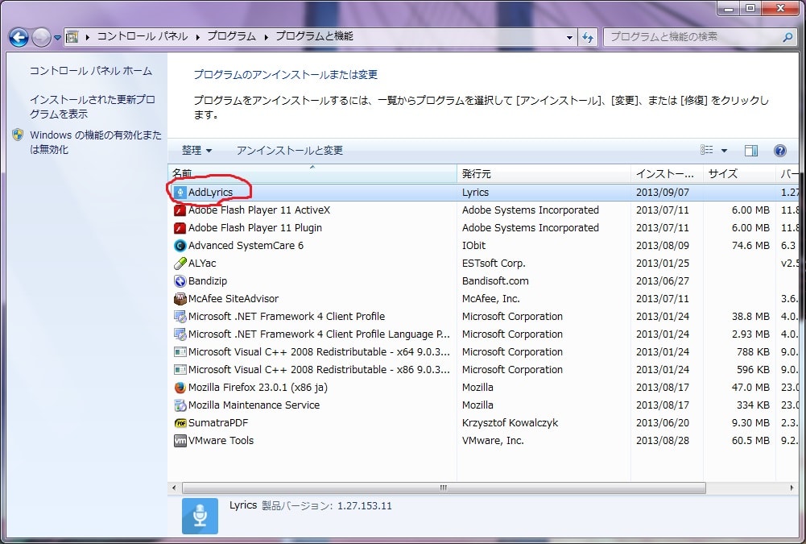Expand the view options dropdown arrow
The height and width of the screenshot is (544, 806).
[724, 150]
